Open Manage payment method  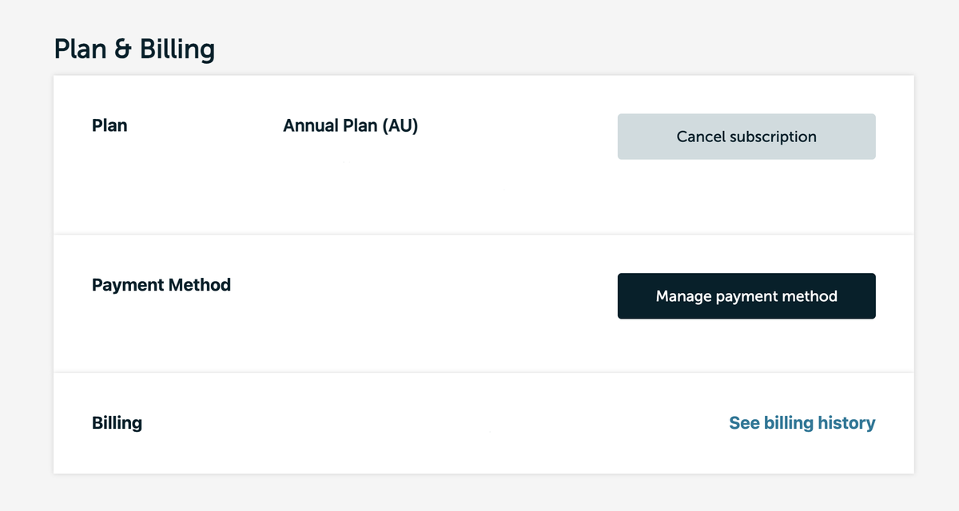(x=746, y=296)
